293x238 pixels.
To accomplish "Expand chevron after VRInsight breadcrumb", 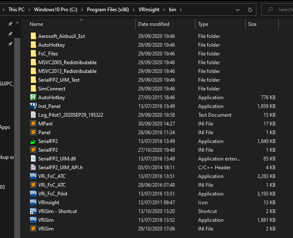I will click(164, 10).
